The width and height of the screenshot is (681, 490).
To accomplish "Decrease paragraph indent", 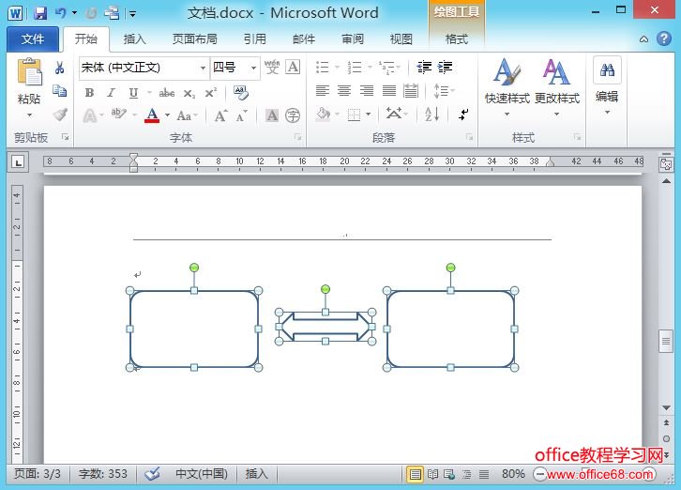I will pos(424,67).
